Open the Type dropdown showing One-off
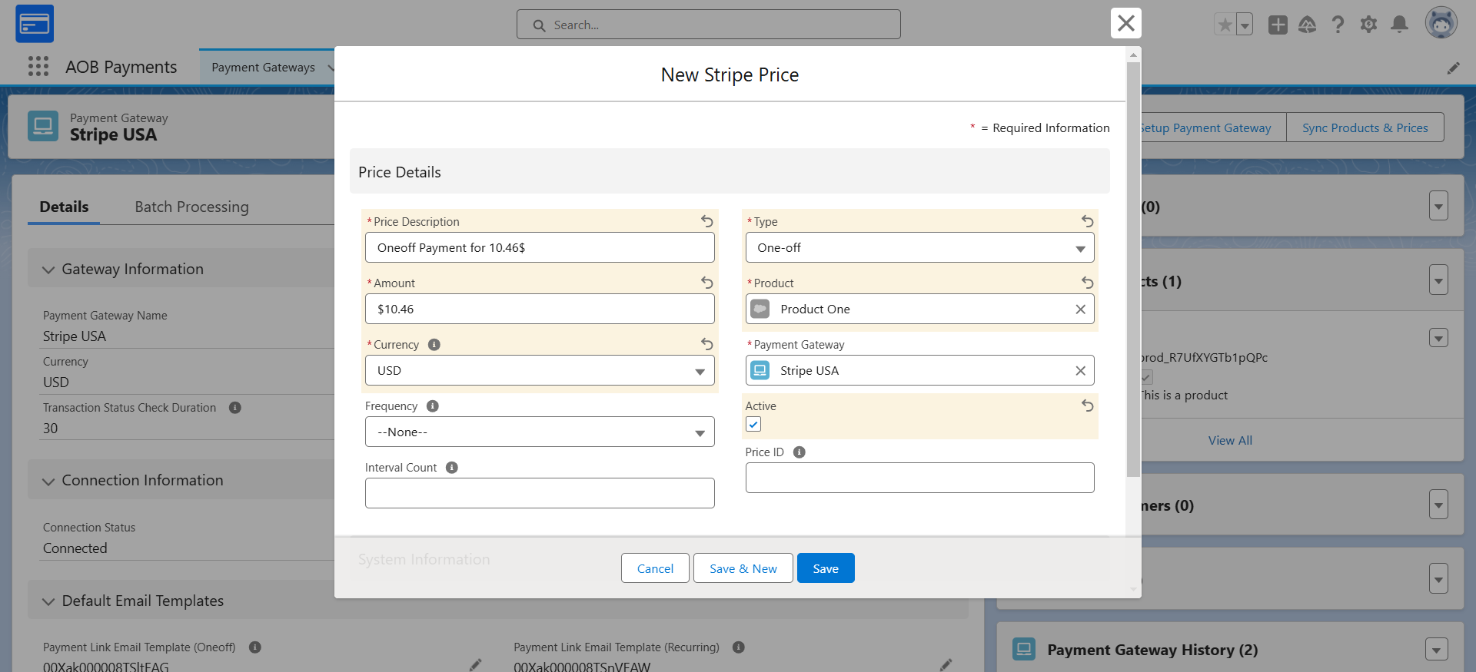Image resolution: width=1476 pixels, height=672 pixels. click(919, 247)
